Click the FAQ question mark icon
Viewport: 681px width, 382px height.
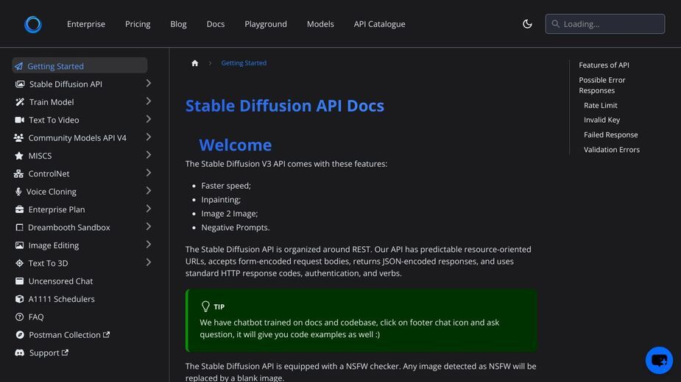(20, 317)
